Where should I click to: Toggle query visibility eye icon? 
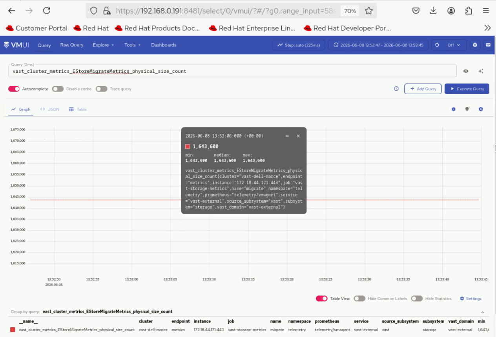point(466,71)
